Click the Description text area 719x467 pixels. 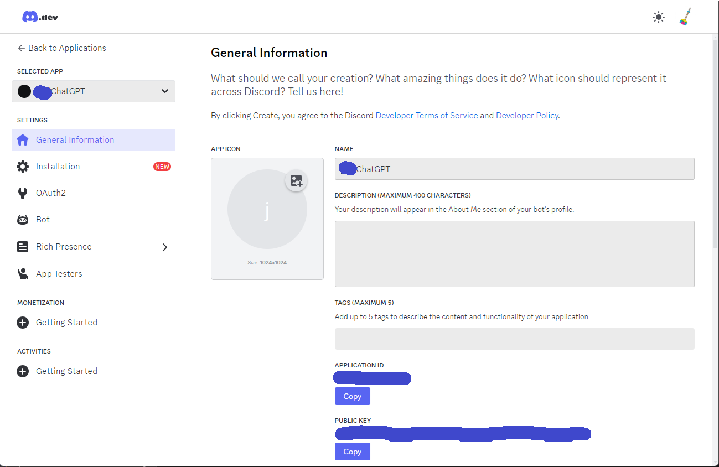(x=515, y=254)
